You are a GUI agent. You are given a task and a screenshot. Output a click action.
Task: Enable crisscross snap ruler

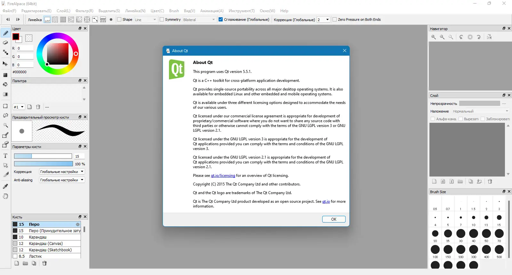point(63,20)
